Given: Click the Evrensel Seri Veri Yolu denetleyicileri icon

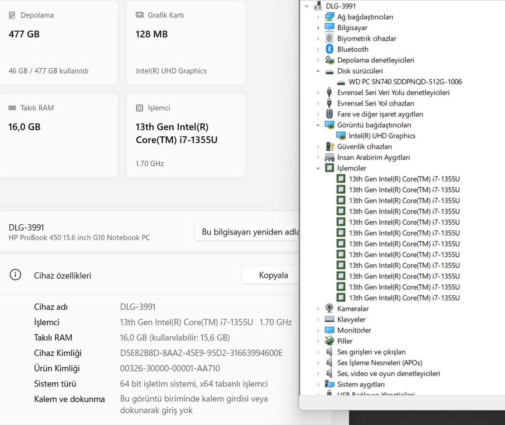Looking at the screenshot, I should 329,92.
